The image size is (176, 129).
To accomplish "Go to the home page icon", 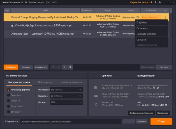I will pos(160,2).
